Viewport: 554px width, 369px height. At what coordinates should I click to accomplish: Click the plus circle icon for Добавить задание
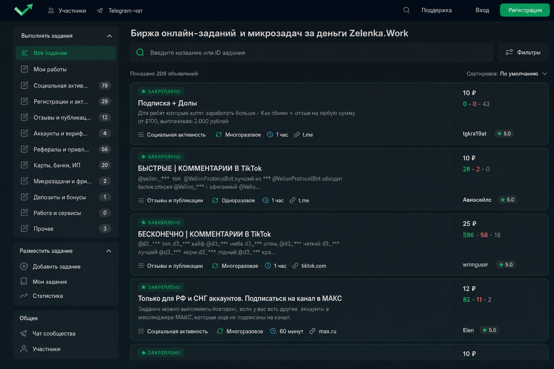24,266
